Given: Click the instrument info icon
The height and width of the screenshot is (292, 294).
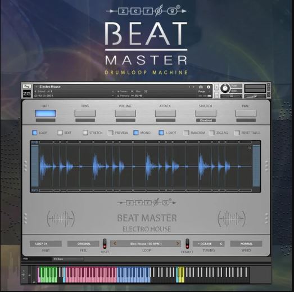Looking at the screenshot, I should tap(209, 87).
